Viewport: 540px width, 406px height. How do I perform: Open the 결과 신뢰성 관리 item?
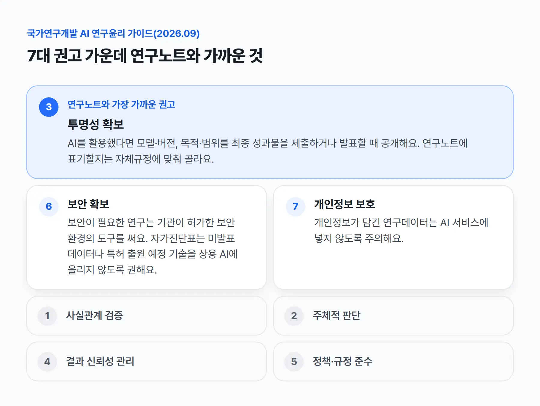click(147, 362)
